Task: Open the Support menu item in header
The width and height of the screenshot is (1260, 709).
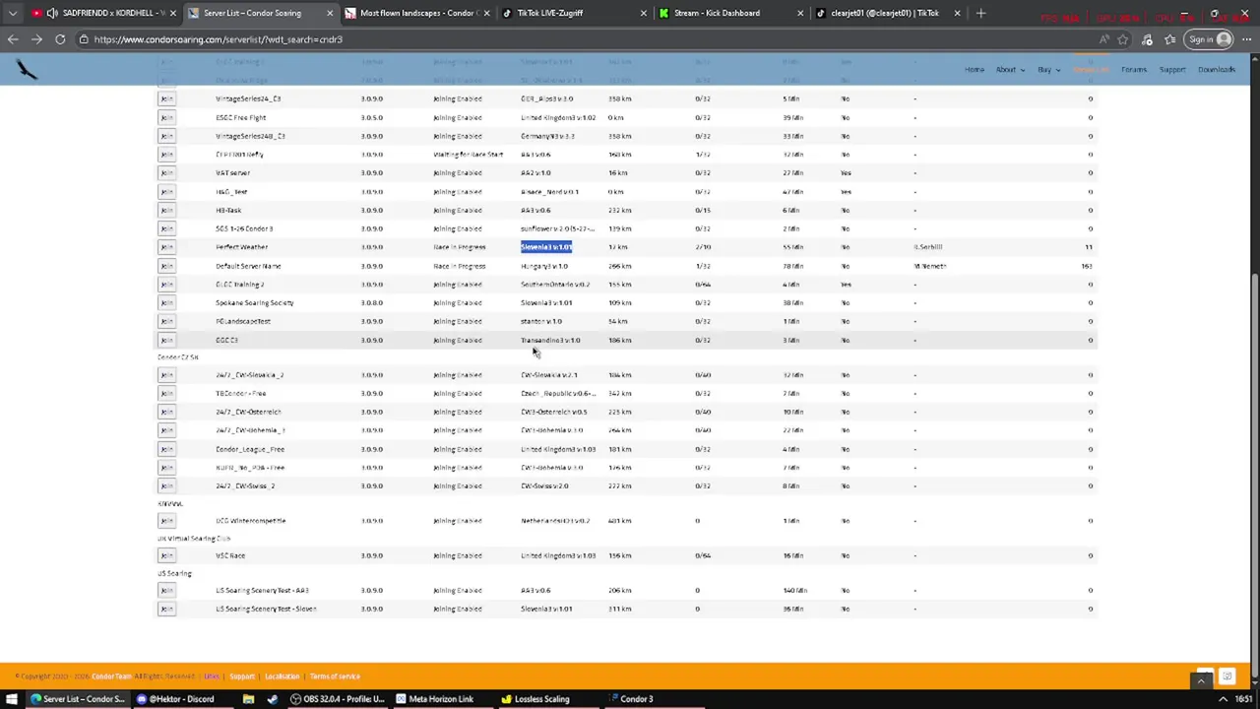Action: tap(1172, 70)
